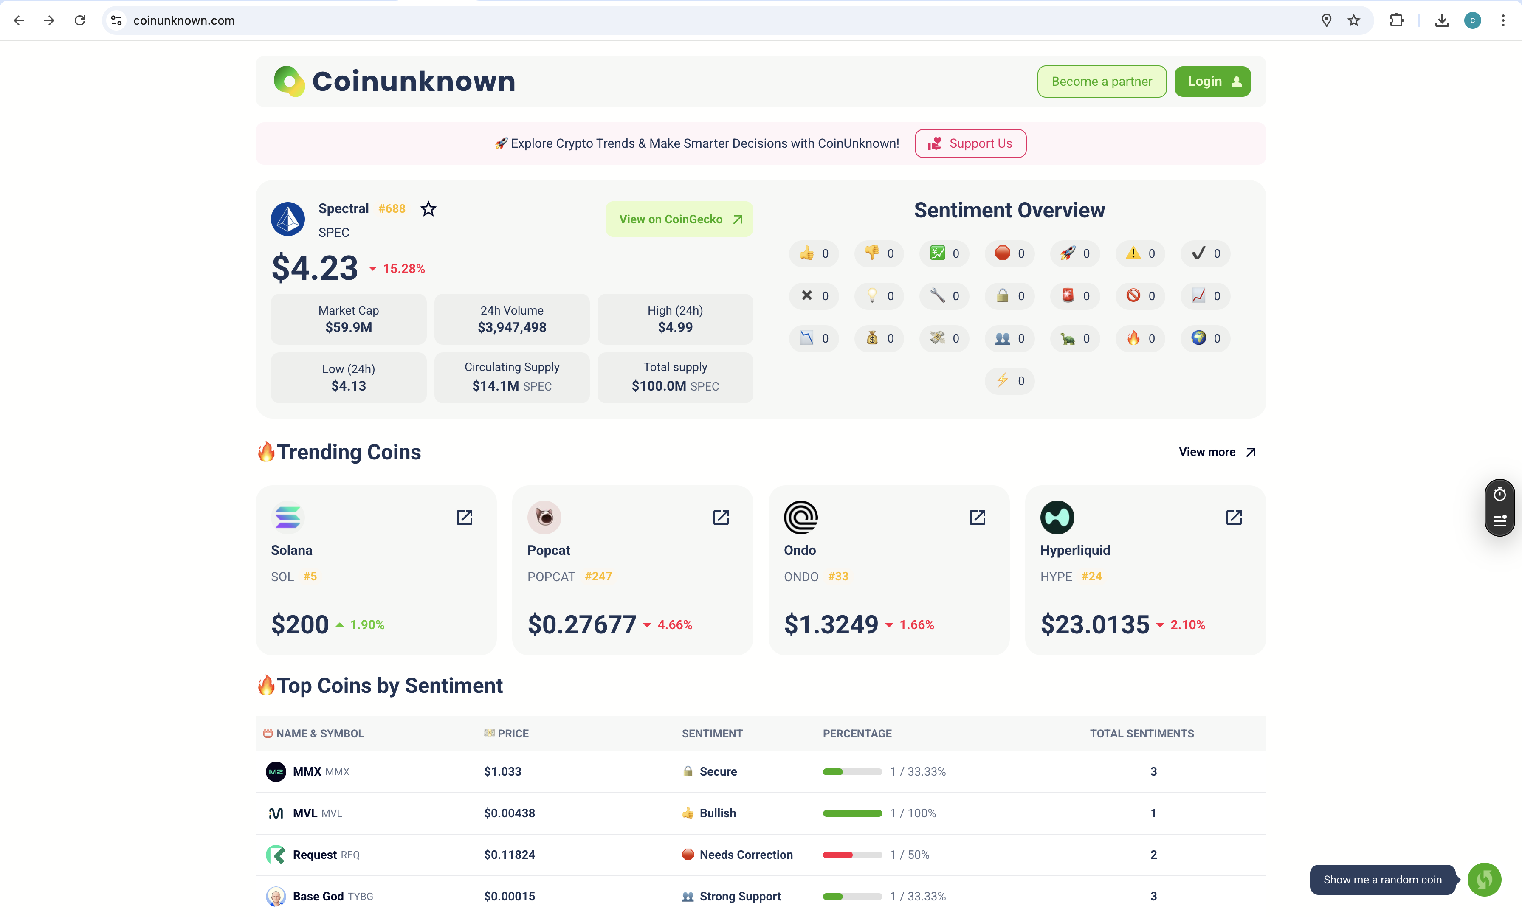Click the MVL 100% percentage bar
The height and width of the screenshot is (917, 1522).
852,813
